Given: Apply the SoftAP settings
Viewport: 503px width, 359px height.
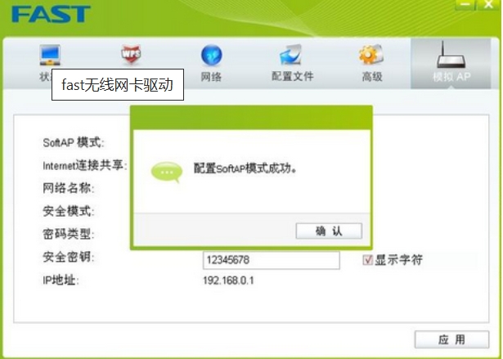Looking at the screenshot, I should (451, 339).
